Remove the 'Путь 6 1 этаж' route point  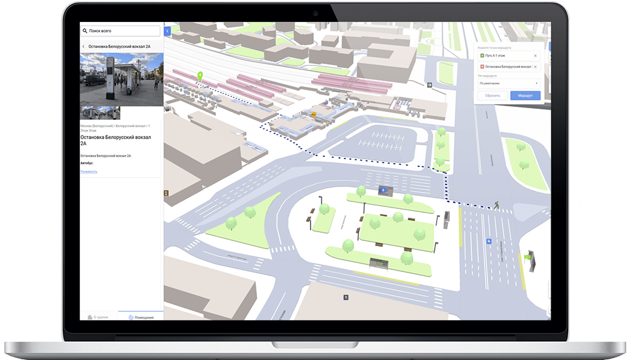tap(535, 56)
